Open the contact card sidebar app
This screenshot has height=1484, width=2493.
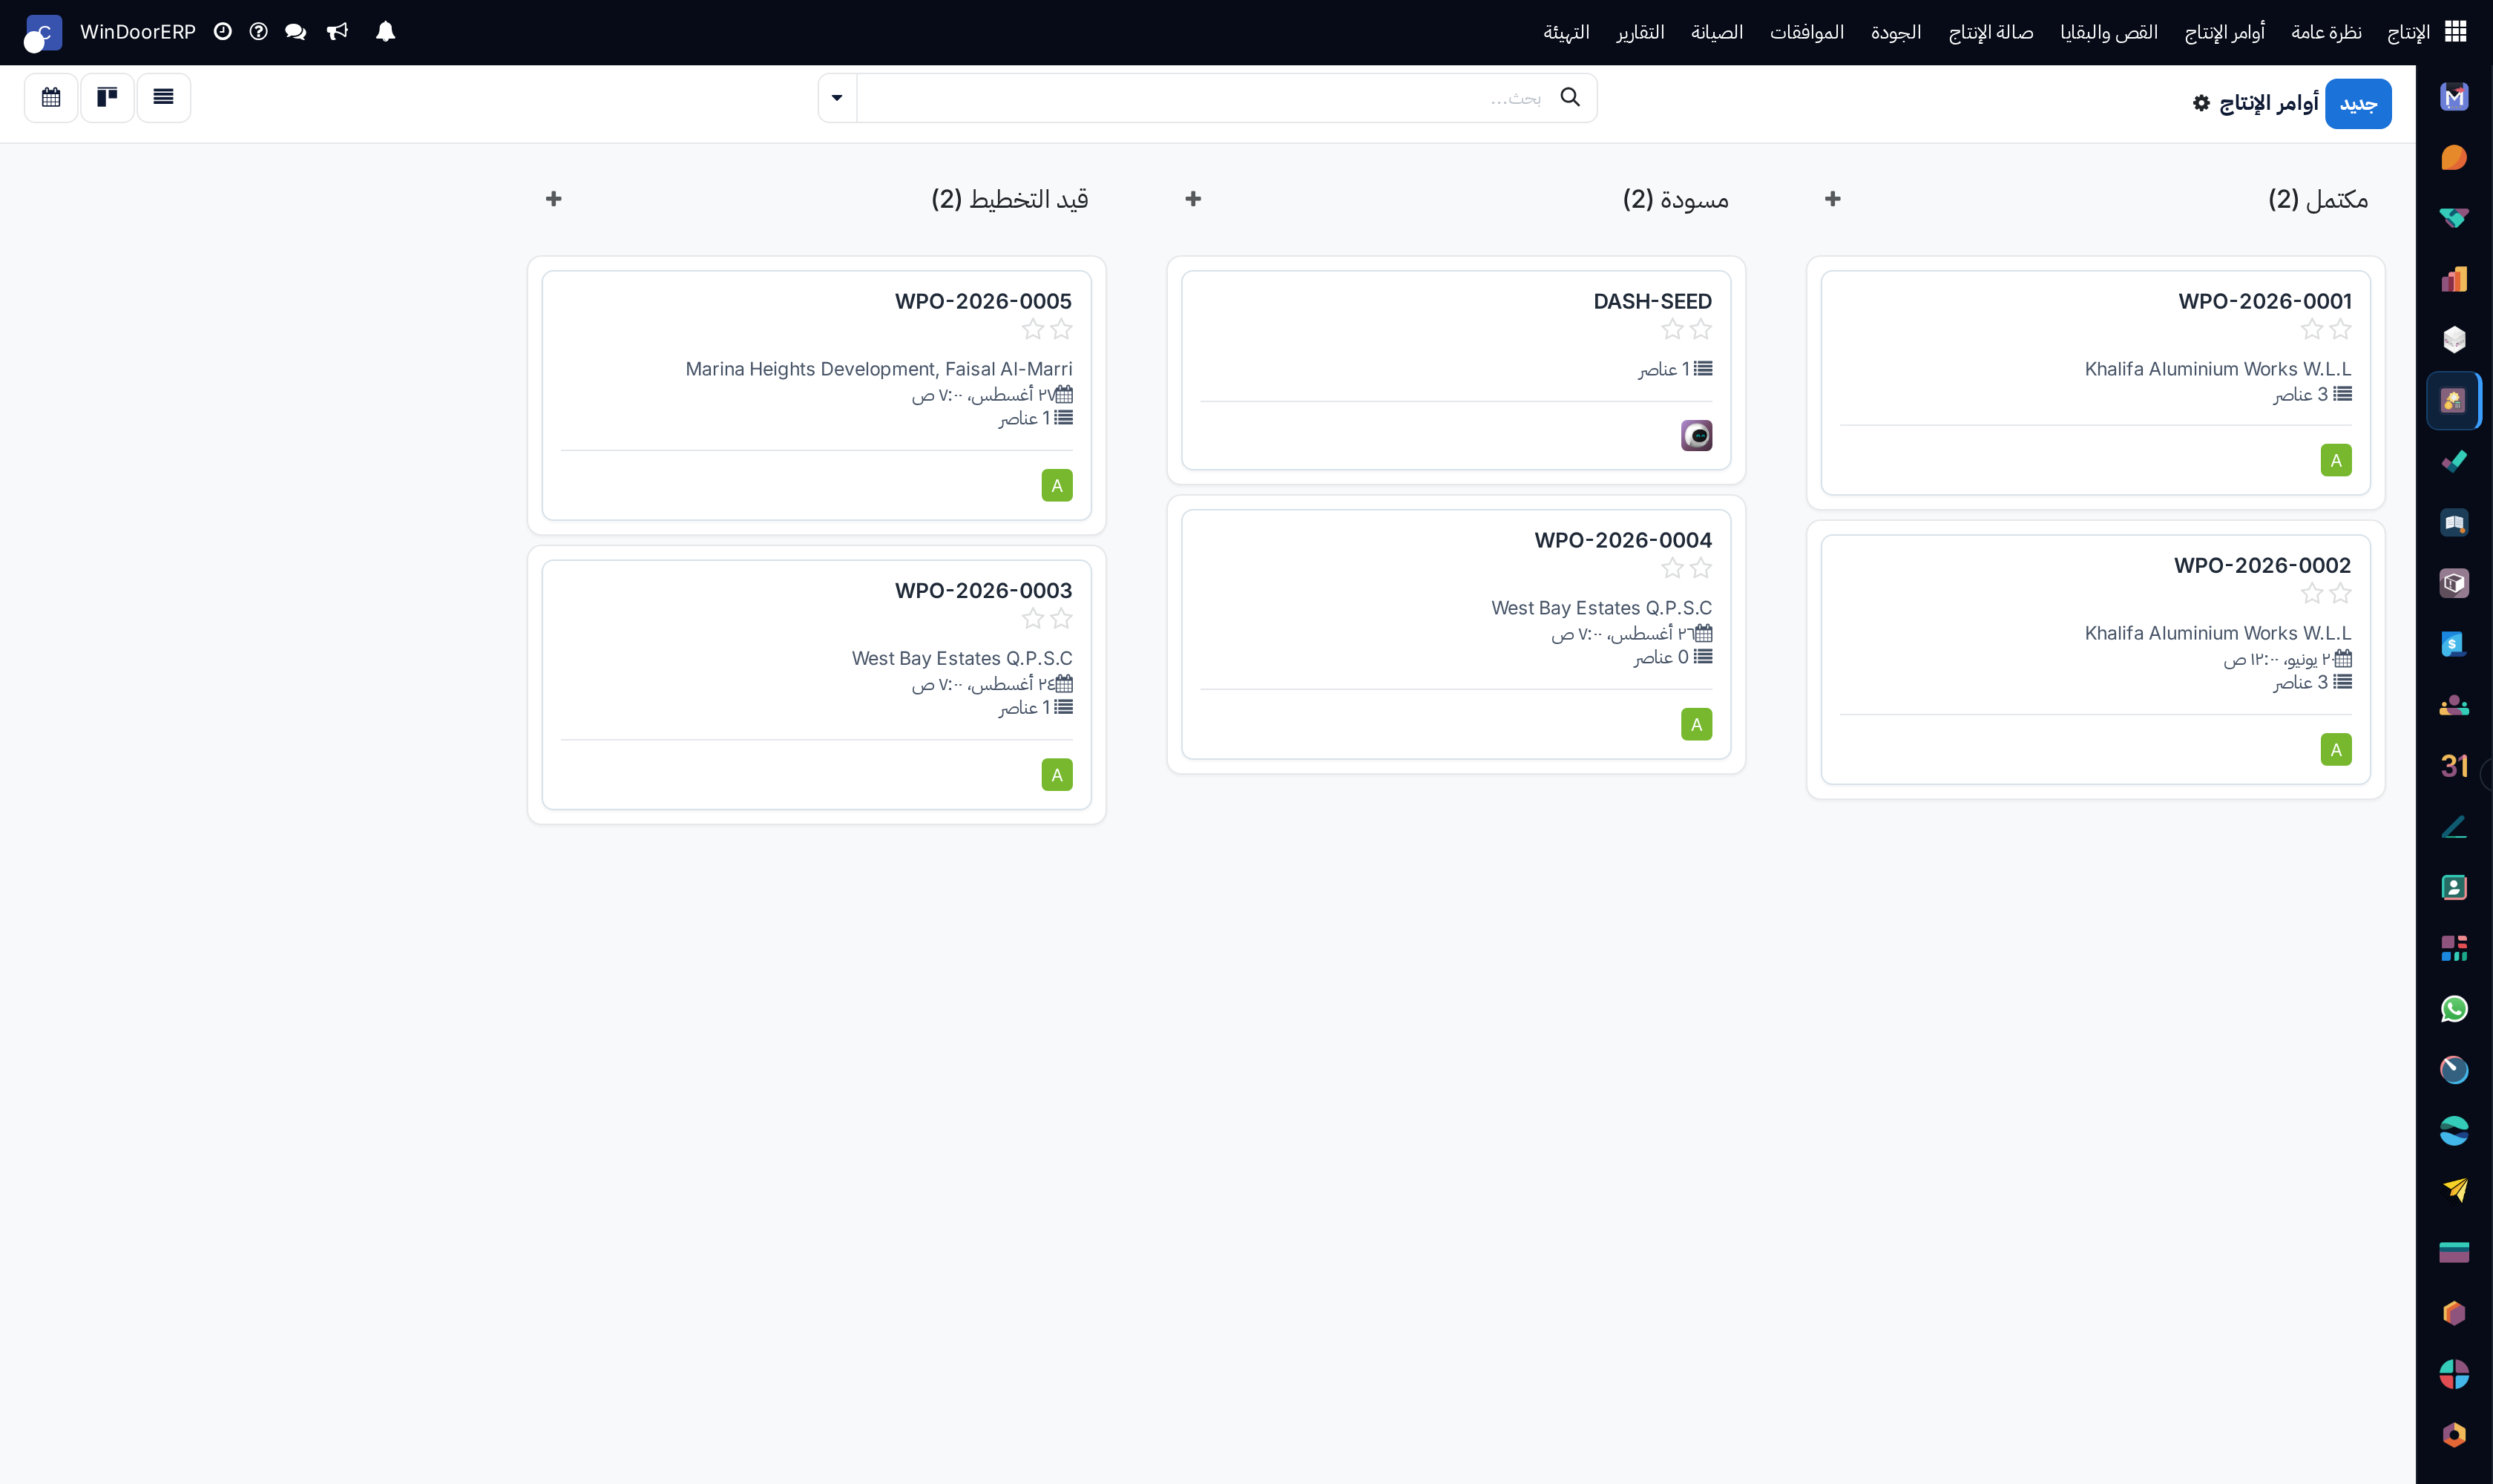click(x=2454, y=888)
